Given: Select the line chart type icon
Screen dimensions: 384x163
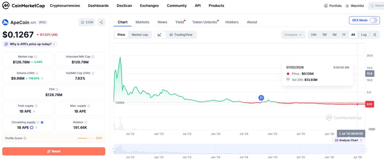Looking at the screenshot, I should [160, 35].
